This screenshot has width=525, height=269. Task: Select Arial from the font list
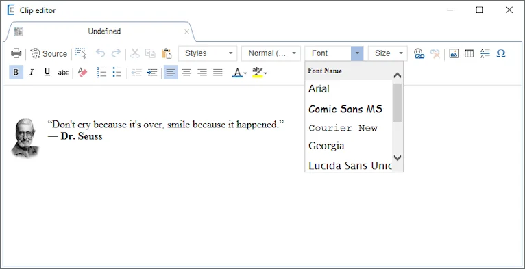coord(349,89)
